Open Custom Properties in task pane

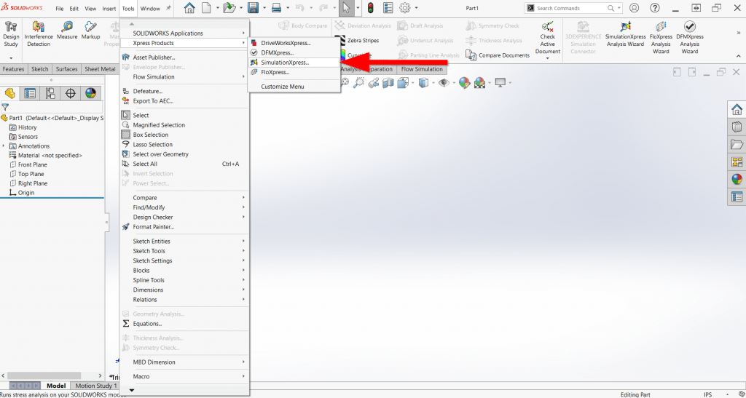click(737, 196)
